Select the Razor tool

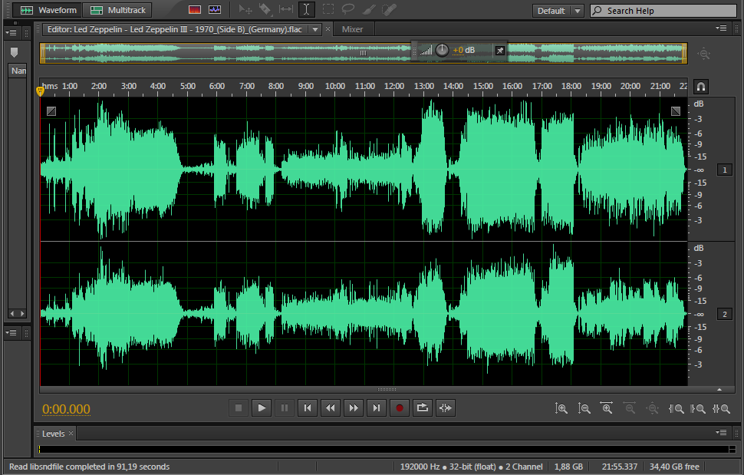click(x=265, y=9)
